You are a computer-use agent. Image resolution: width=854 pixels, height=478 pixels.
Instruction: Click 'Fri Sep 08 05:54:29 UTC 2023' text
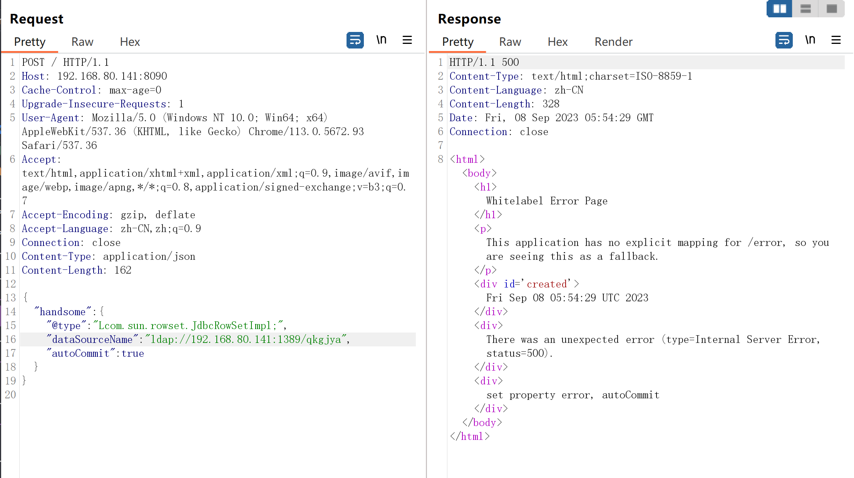coord(567,298)
